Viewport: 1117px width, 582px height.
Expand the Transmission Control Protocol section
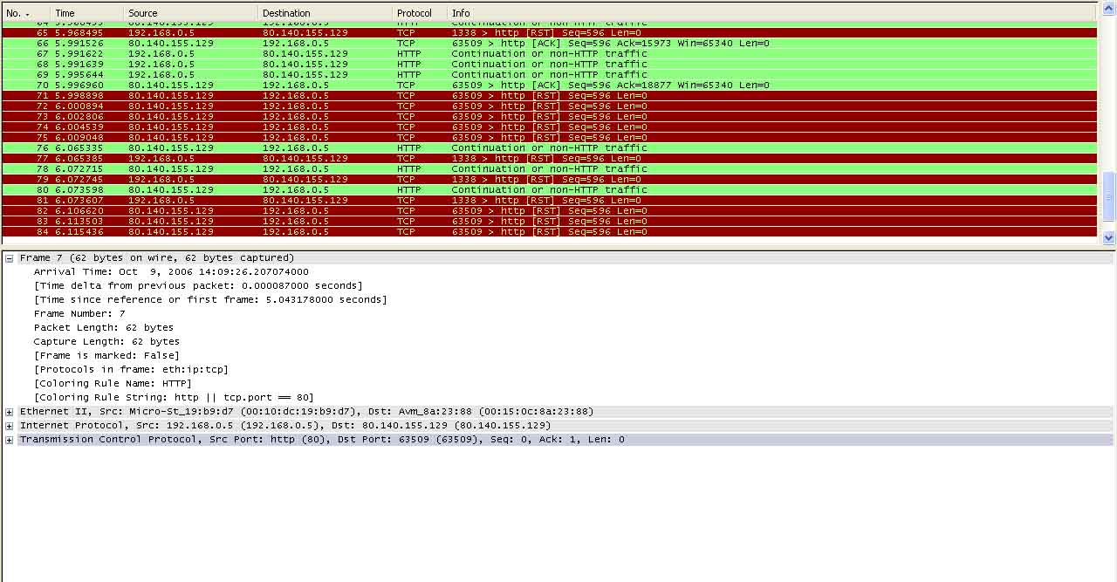(x=10, y=440)
